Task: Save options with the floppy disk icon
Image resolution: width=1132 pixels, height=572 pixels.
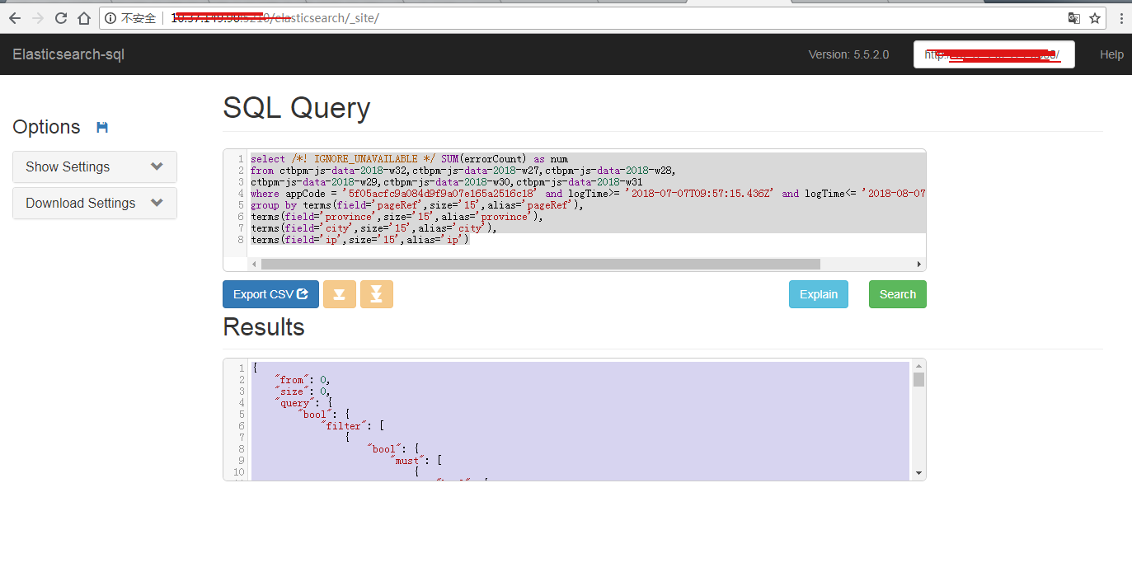Action: click(102, 127)
